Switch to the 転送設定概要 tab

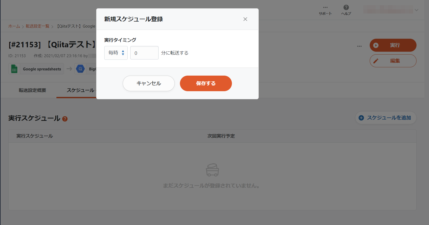tap(32, 90)
